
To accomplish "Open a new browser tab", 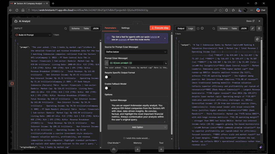I will (53, 3).
